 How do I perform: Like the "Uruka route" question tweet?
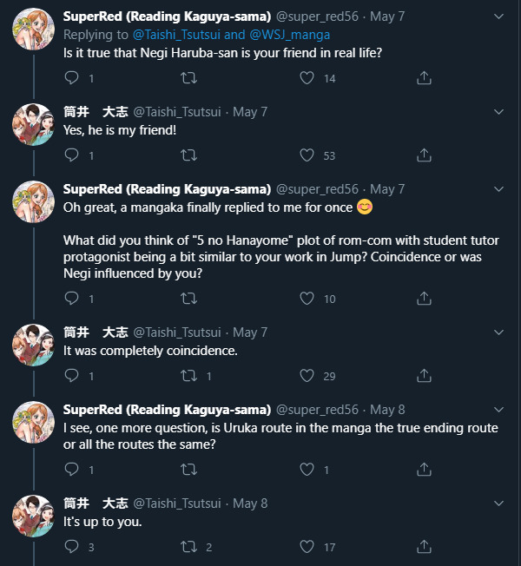click(307, 470)
